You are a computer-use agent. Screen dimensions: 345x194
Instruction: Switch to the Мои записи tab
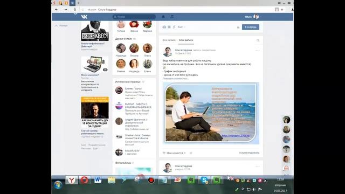click(186, 40)
